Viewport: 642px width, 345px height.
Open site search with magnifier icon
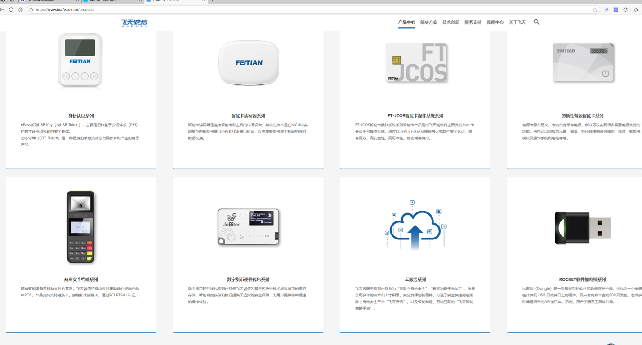536,22
